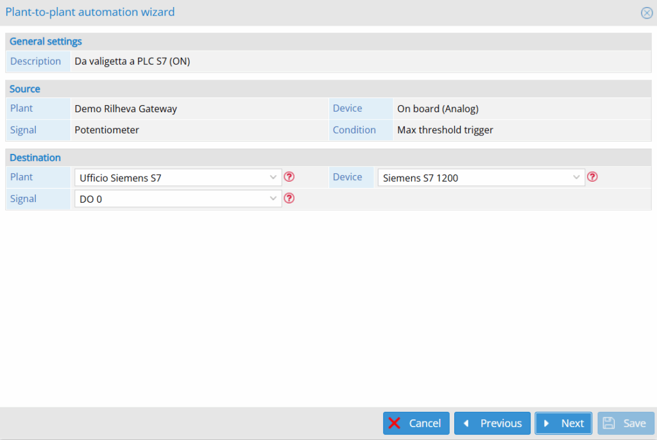Expand the Siemens S7 1200 device dropdown
657x440 pixels.
[x=481, y=178]
